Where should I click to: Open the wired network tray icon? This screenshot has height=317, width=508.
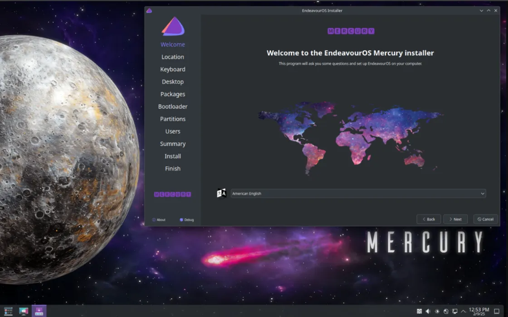point(455,311)
